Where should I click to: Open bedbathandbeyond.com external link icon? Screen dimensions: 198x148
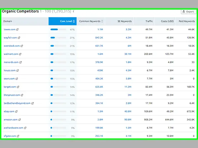point(33,103)
